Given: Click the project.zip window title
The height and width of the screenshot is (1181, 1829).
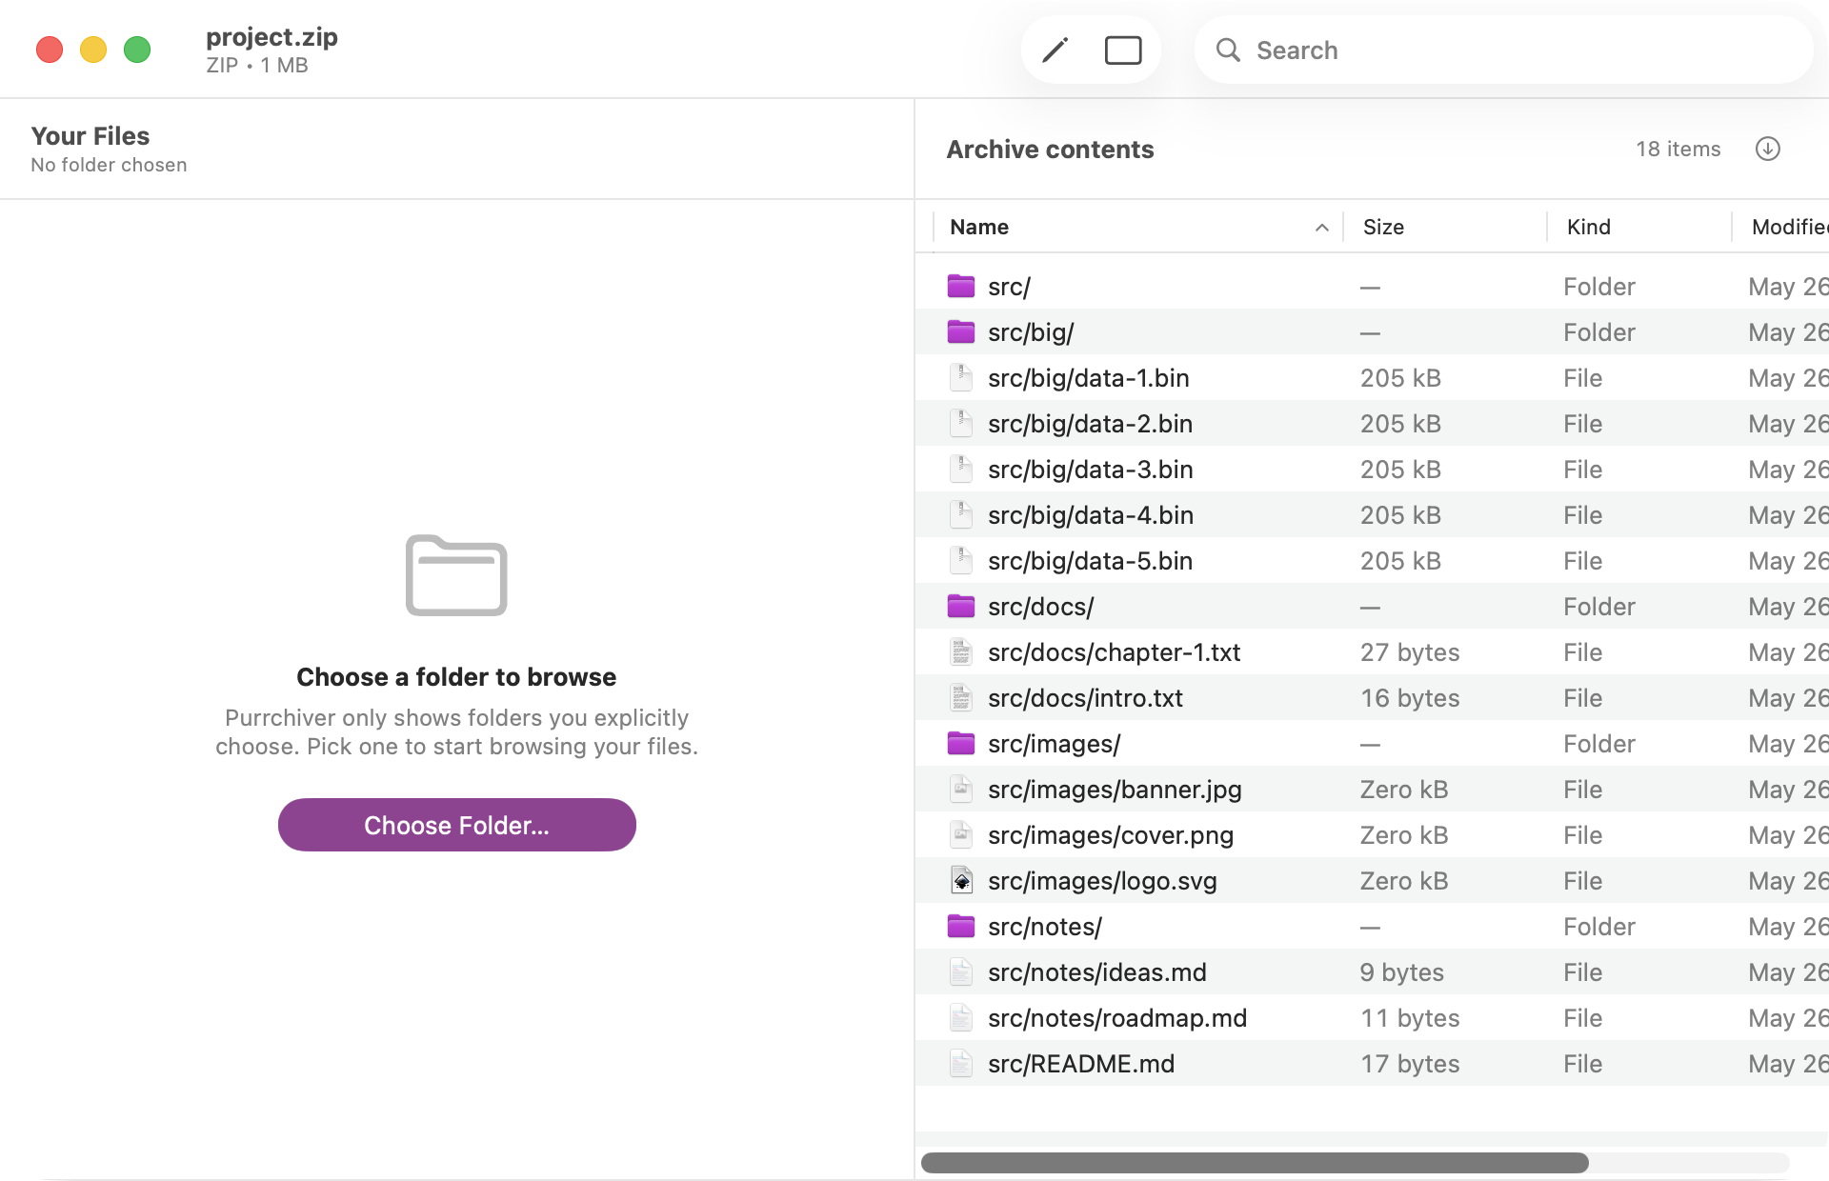Looking at the screenshot, I should click(271, 36).
